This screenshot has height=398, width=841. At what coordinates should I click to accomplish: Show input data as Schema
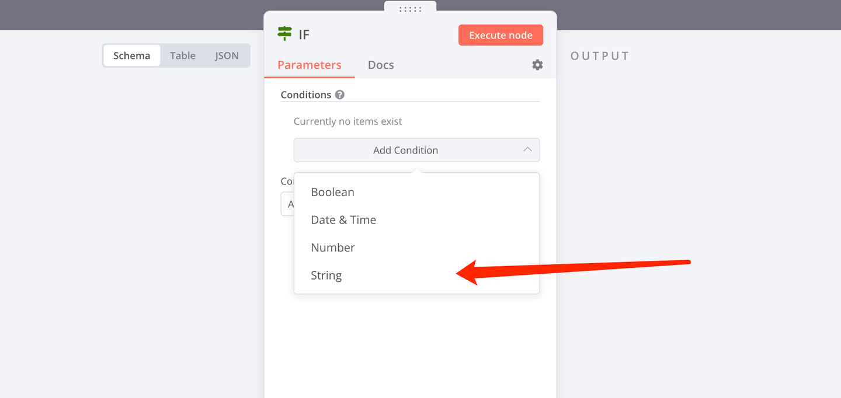click(131, 55)
